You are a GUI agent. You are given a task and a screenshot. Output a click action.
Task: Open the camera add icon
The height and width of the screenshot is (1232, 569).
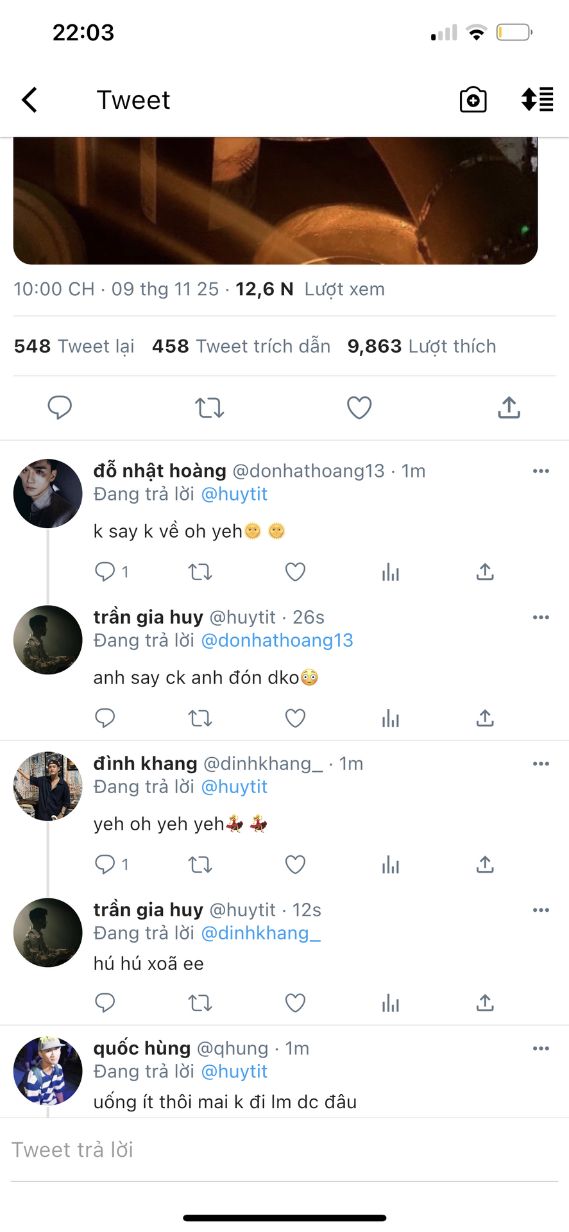click(x=473, y=100)
